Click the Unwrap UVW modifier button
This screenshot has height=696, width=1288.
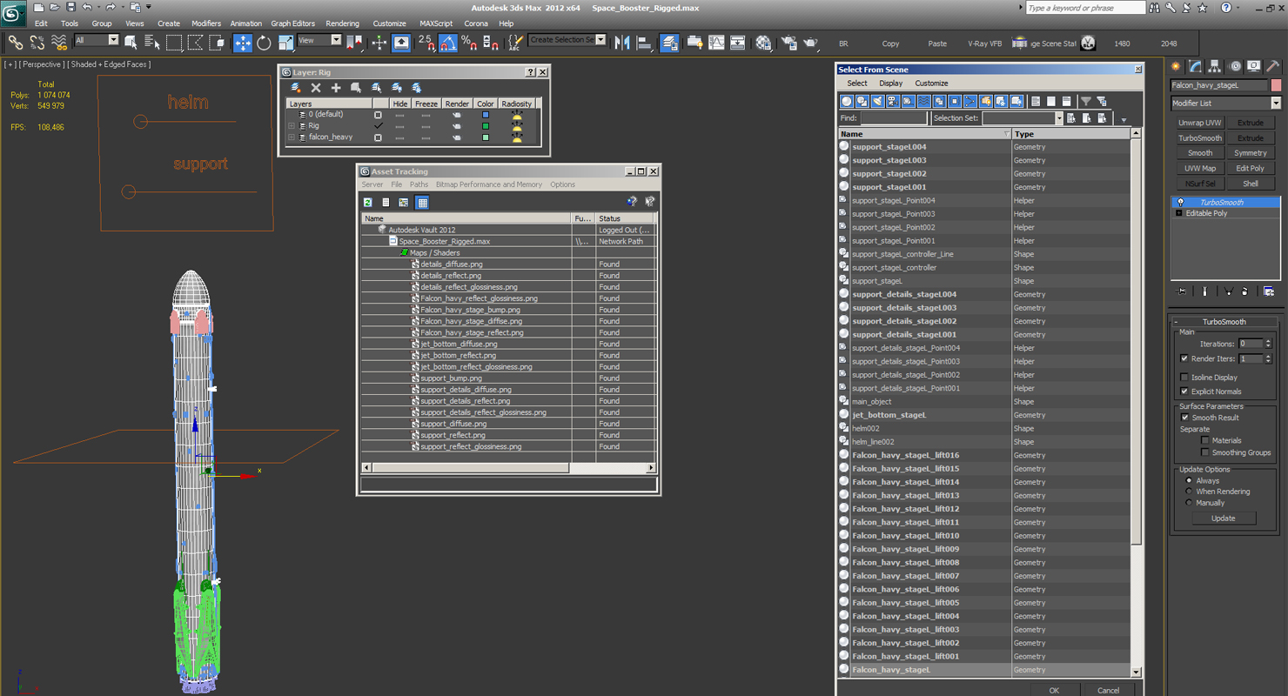pyautogui.click(x=1200, y=123)
